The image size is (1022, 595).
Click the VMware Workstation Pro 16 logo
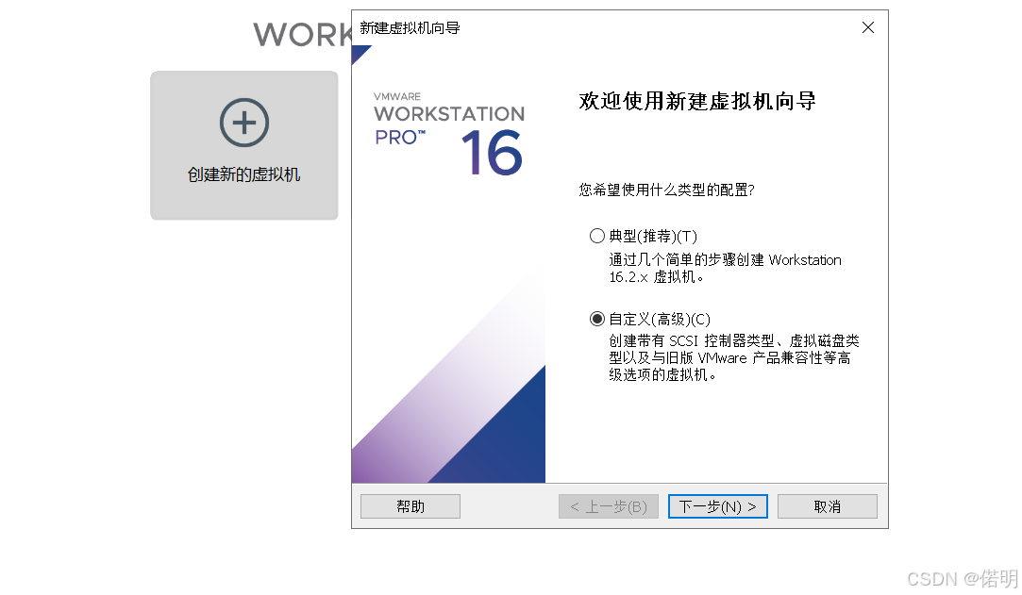pos(449,134)
